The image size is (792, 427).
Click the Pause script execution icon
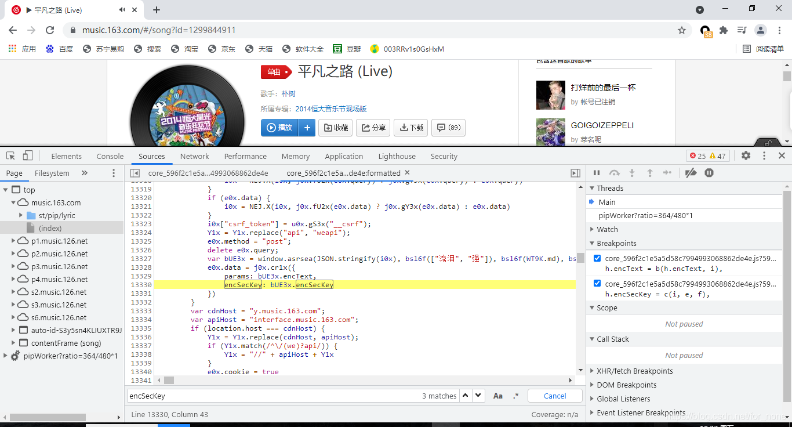(x=597, y=173)
